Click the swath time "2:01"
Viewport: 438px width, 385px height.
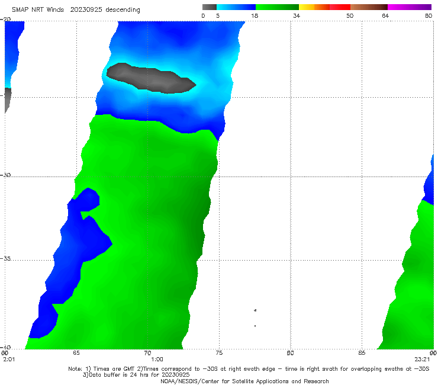point(9,360)
